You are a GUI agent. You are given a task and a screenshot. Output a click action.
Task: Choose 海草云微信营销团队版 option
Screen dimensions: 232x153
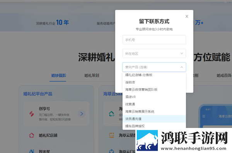(154, 89)
